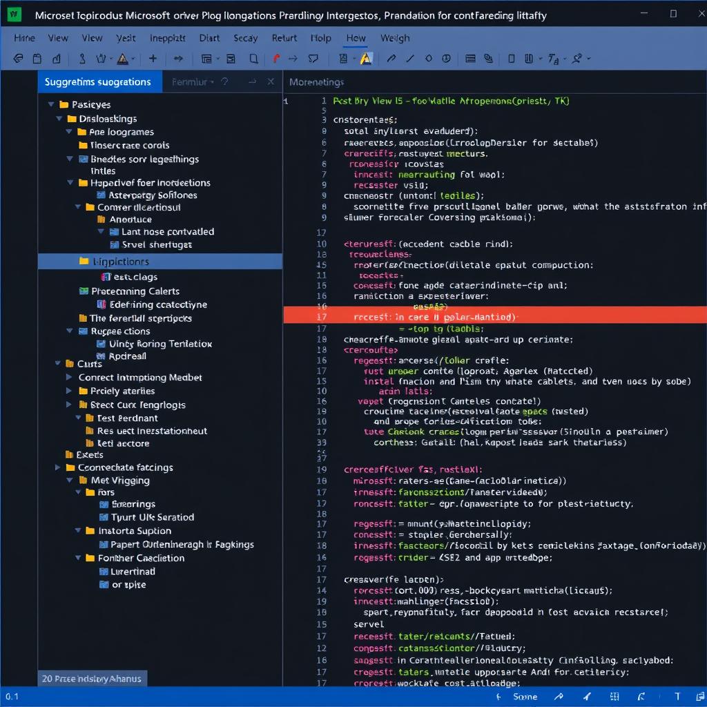Click the red curved arrow toolbar icon
Viewport: 707px width, 707px height.
pos(276,58)
